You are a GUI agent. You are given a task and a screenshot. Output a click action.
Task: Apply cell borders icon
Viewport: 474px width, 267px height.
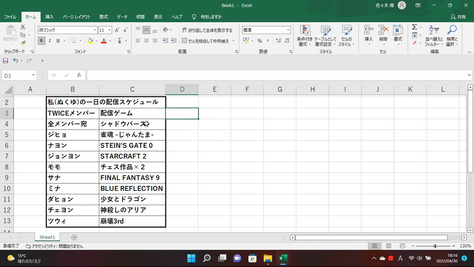pos(74,41)
